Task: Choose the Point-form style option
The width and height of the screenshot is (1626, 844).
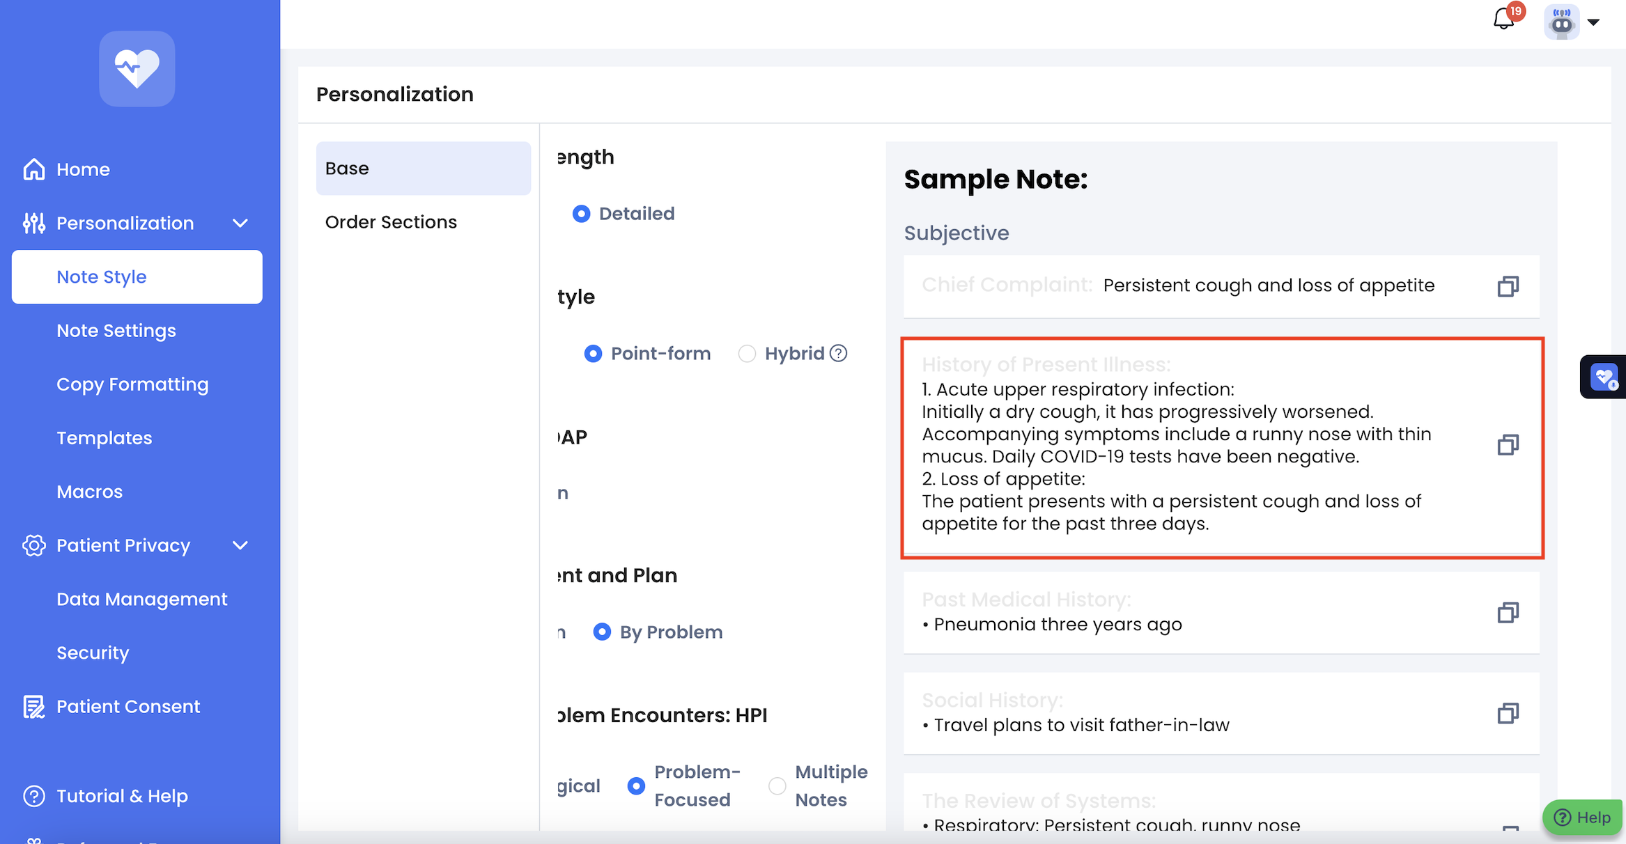Action: click(x=593, y=354)
